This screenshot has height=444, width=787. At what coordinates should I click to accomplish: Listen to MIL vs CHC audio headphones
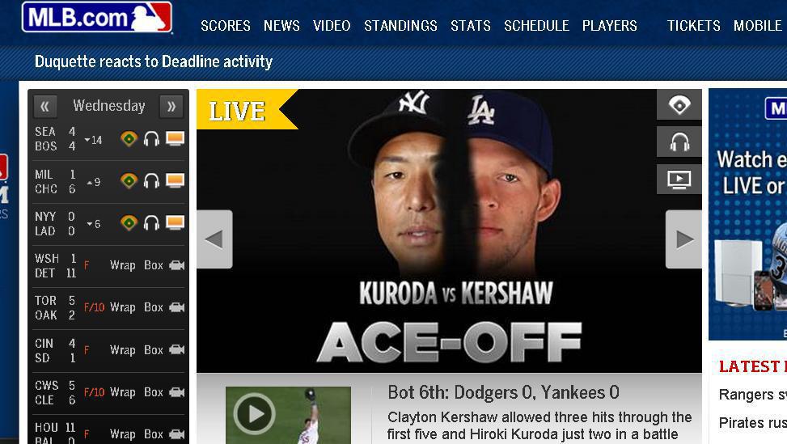pyautogui.click(x=151, y=180)
